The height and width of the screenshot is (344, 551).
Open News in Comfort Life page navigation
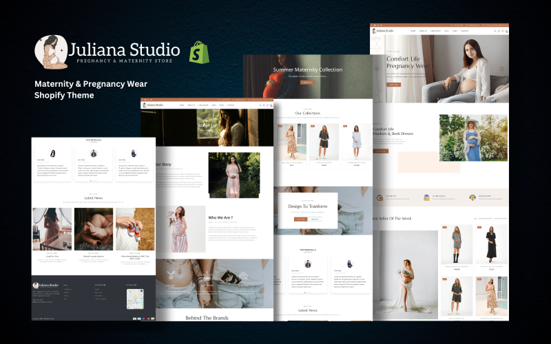(446, 31)
